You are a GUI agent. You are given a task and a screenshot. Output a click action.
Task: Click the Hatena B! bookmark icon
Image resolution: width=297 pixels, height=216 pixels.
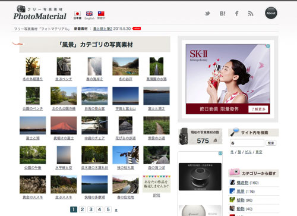pos(222,14)
